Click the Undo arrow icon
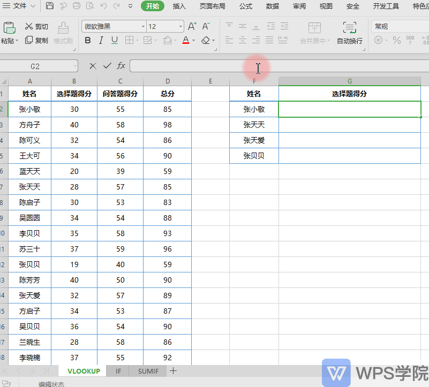The image size is (429, 387). [103, 6]
